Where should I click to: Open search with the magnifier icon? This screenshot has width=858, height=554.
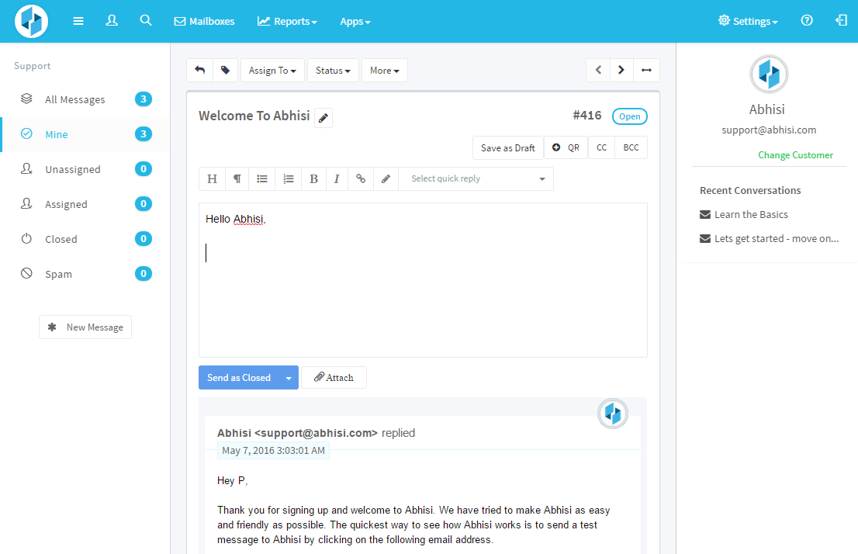coord(146,21)
